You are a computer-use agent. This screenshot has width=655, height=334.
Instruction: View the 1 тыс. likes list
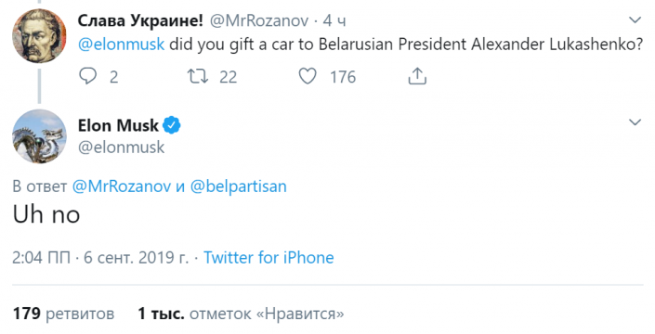(241, 314)
